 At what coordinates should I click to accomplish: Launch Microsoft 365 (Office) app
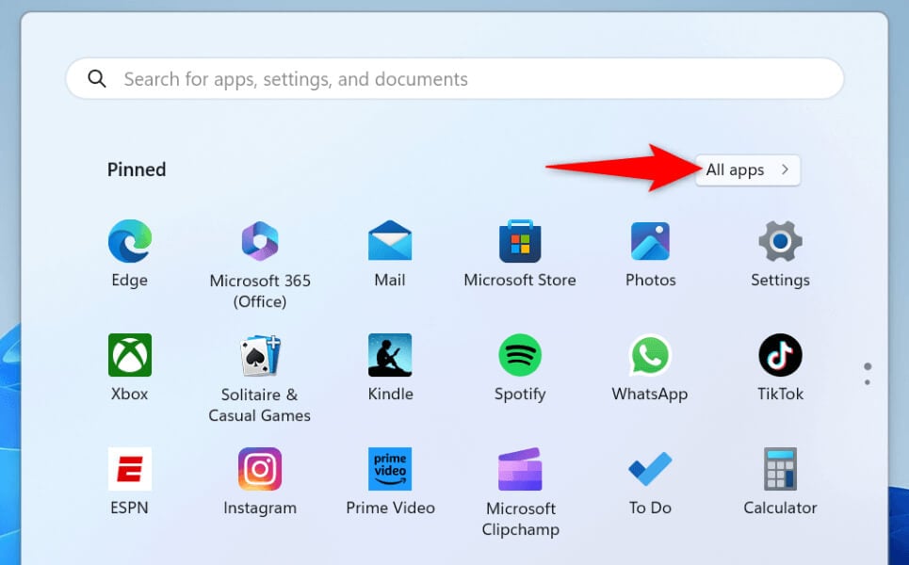tap(260, 241)
